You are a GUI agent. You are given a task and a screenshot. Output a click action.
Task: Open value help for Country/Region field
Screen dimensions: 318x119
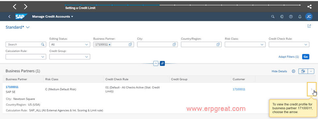pos(218,44)
